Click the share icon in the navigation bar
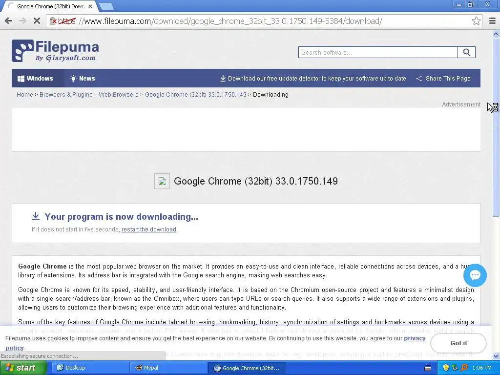The width and height of the screenshot is (500, 375). click(419, 79)
